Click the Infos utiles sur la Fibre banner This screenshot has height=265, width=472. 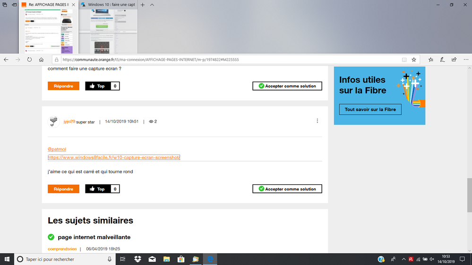coord(379,96)
